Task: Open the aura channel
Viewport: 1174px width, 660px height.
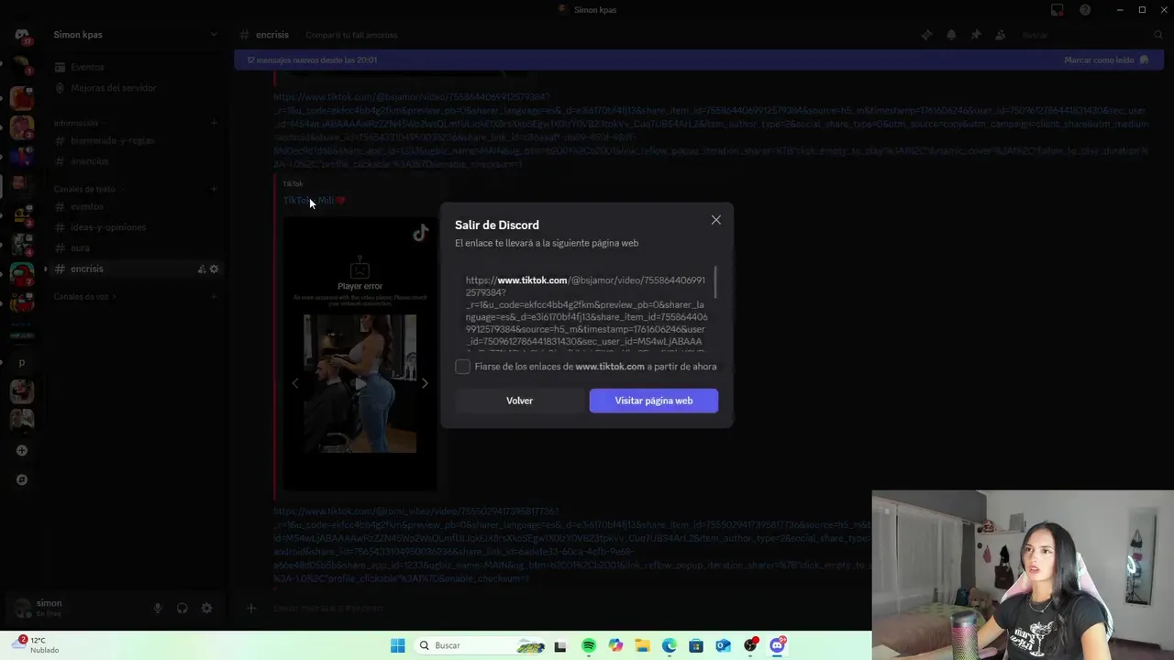Action: coord(136,248)
